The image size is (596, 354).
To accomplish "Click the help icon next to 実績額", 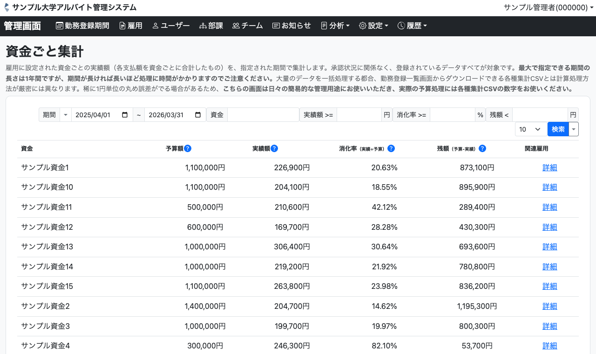I will [x=274, y=148].
